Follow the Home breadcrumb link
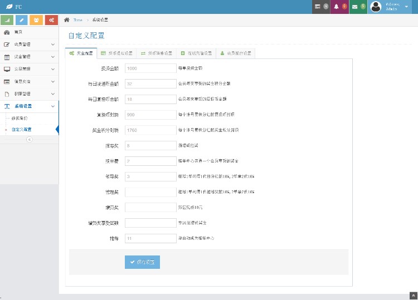Screen dimensions: 418x300 point(78,20)
